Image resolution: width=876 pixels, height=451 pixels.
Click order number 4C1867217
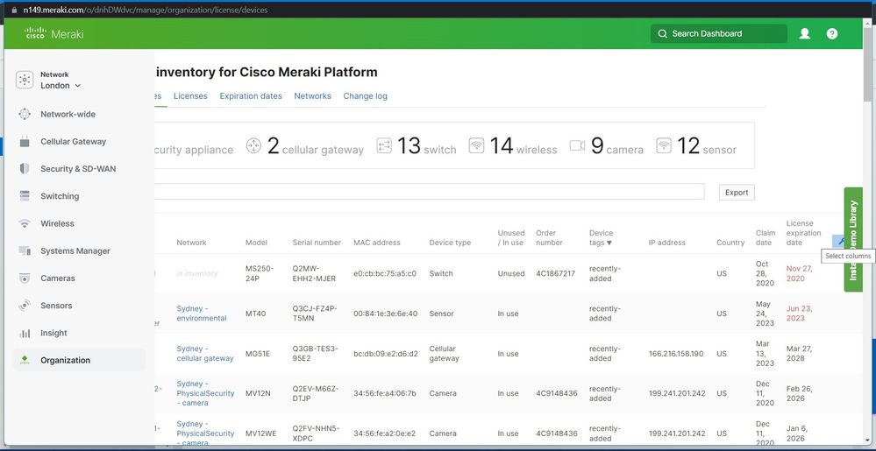555,273
